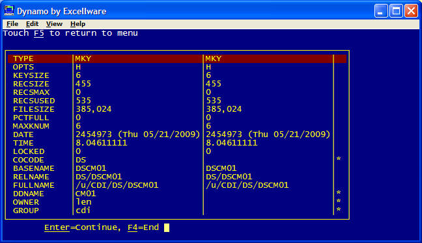422x243 pixels.
Task: Click asterisk marker on DDNAME row
Action: pyautogui.click(x=339, y=193)
